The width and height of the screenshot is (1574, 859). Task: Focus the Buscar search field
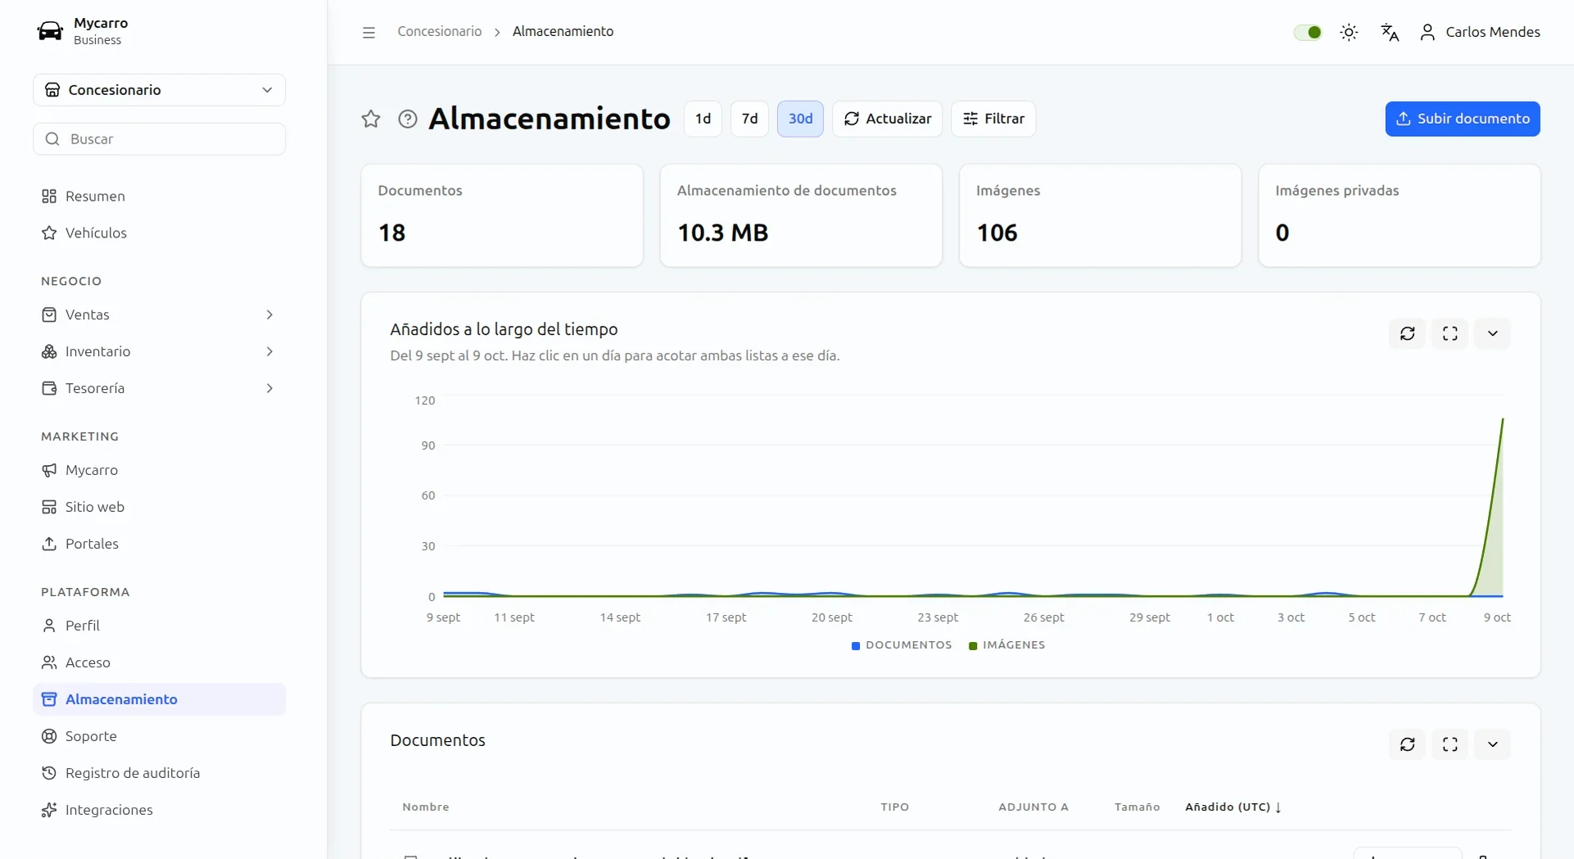(x=160, y=139)
